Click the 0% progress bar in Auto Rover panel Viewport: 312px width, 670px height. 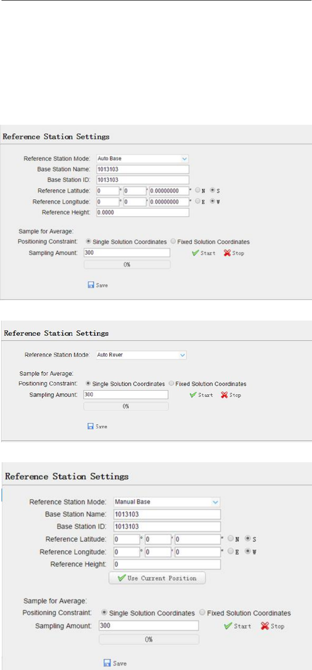(125, 407)
